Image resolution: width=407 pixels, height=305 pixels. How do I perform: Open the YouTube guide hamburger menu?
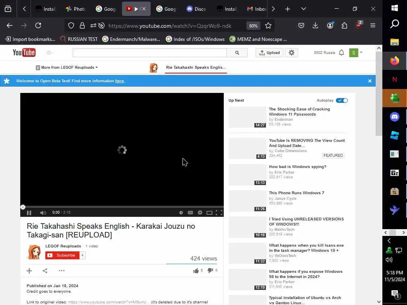[50, 53]
